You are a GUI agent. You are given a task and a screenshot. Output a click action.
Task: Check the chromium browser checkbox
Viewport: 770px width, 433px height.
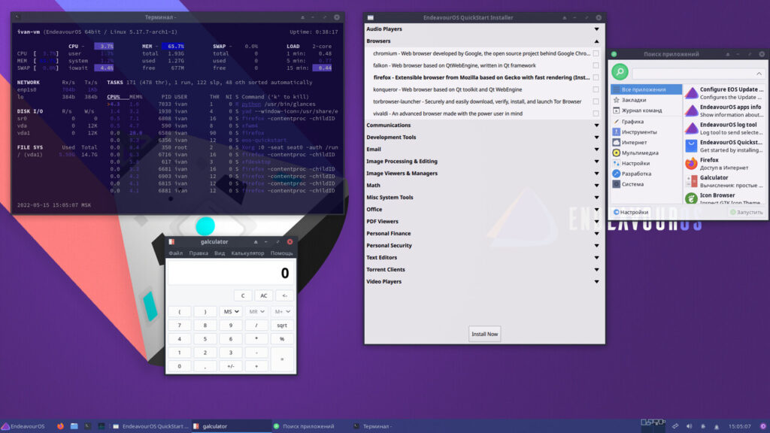point(596,53)
